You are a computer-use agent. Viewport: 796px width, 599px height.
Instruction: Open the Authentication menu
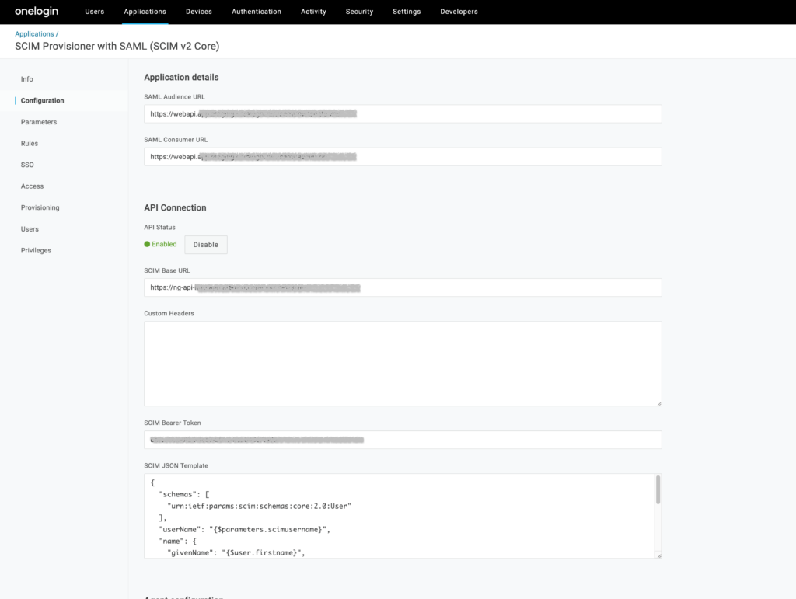tap(257, 12)
